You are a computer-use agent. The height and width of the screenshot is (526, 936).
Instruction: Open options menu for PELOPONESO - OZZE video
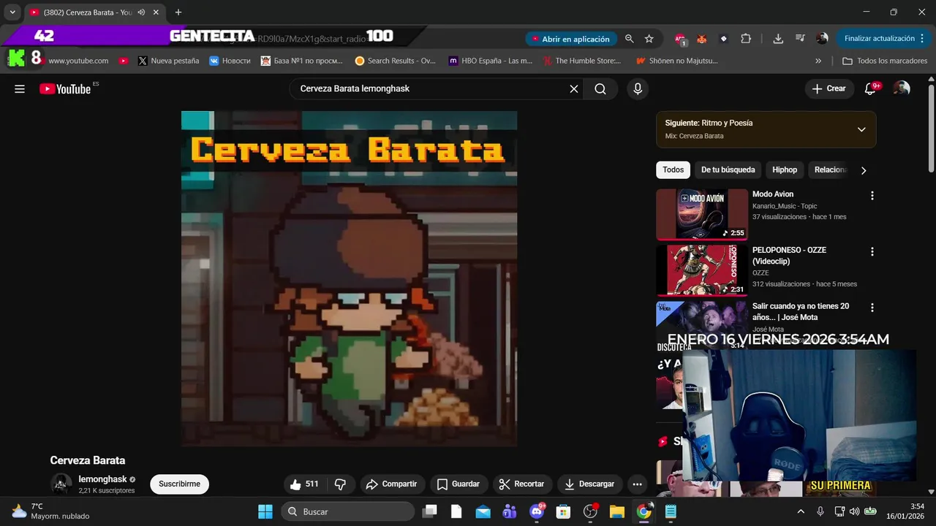(872, 251)
